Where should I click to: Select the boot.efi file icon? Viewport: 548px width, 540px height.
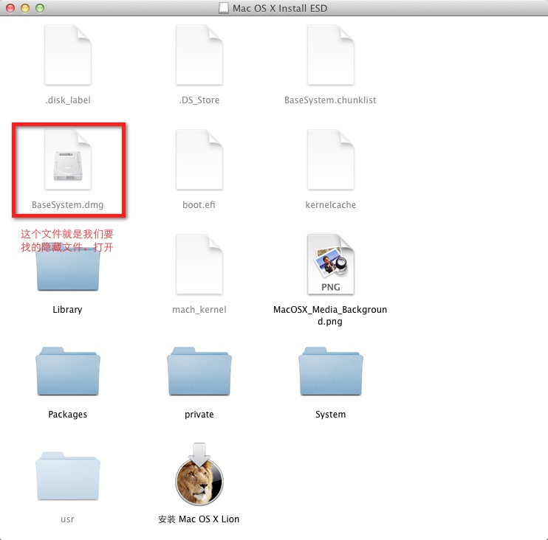point(199,159)
